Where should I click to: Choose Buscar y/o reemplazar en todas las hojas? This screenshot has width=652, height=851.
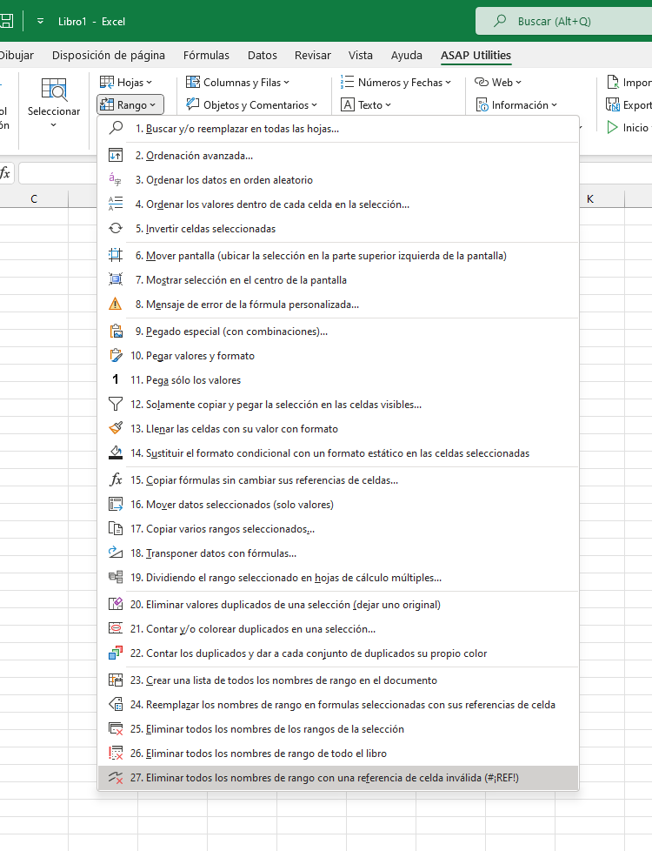pyautogui.click(x=338, y=129)
